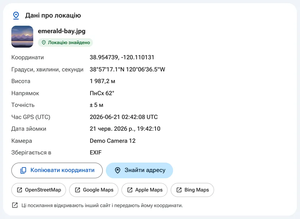Click the GPS time 2026-06-21 02:42:08 UTC
Screen dimensions: 300x219
124,117
